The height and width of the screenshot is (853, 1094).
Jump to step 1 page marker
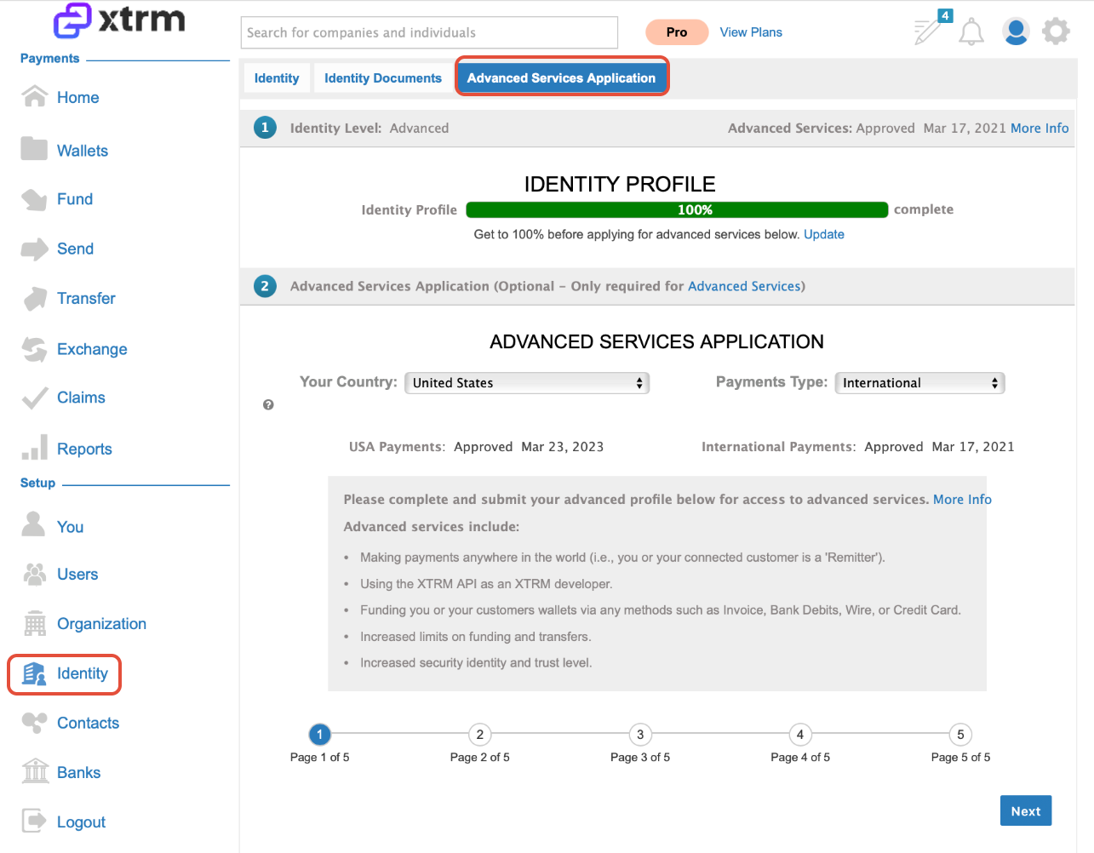[319, 734]
